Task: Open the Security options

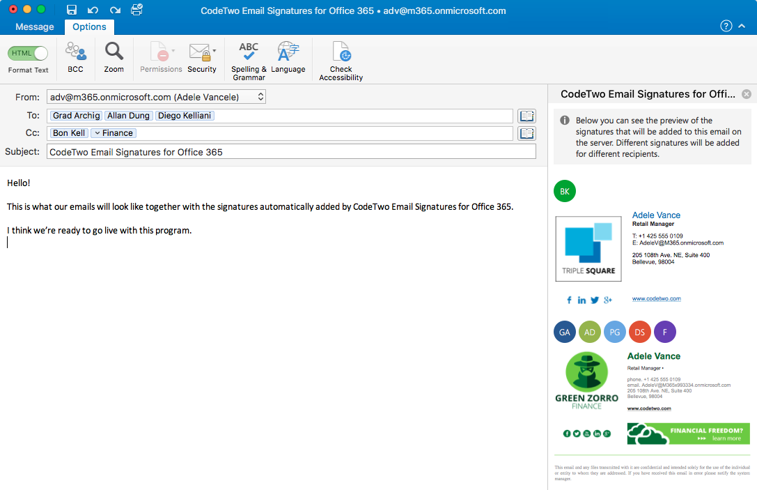Action: (x=201, y=58)
